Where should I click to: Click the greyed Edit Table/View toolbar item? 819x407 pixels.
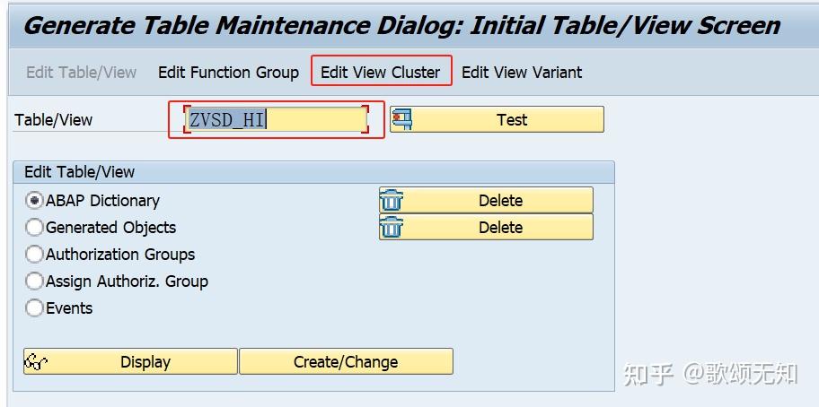pos(81,73)
